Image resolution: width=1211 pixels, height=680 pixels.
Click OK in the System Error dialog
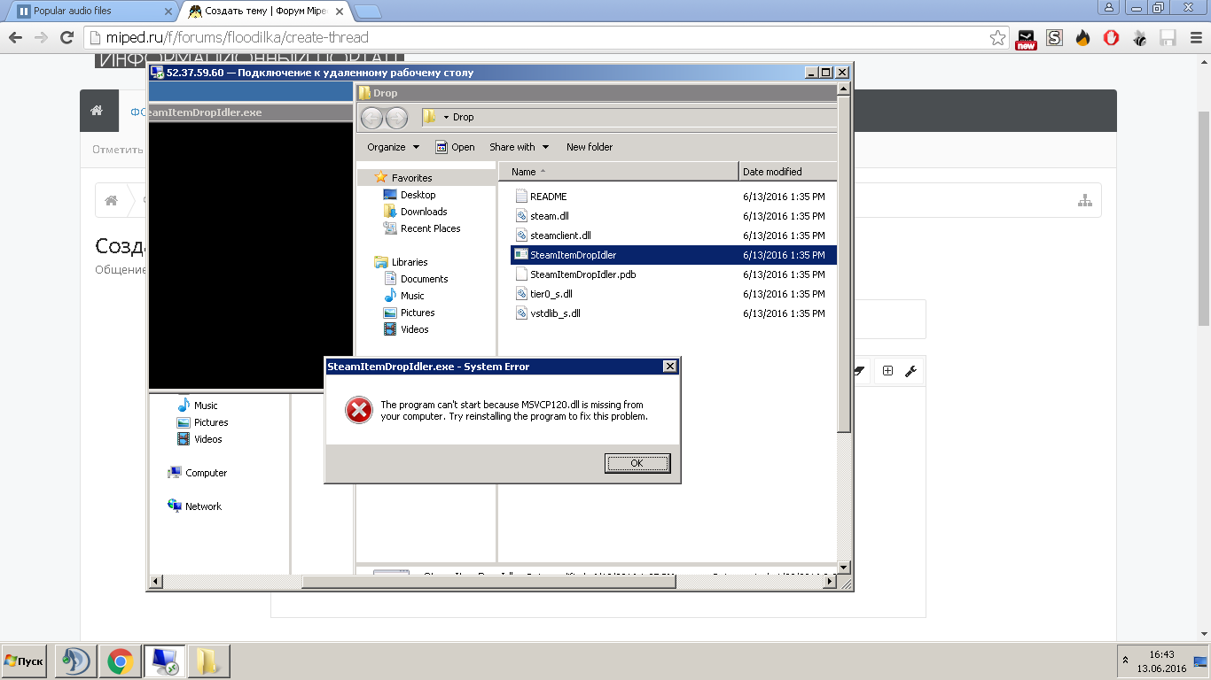click(x=637, y=463)
